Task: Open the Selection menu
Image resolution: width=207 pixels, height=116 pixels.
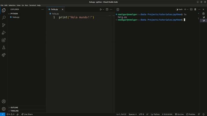Action: point(12,5)
